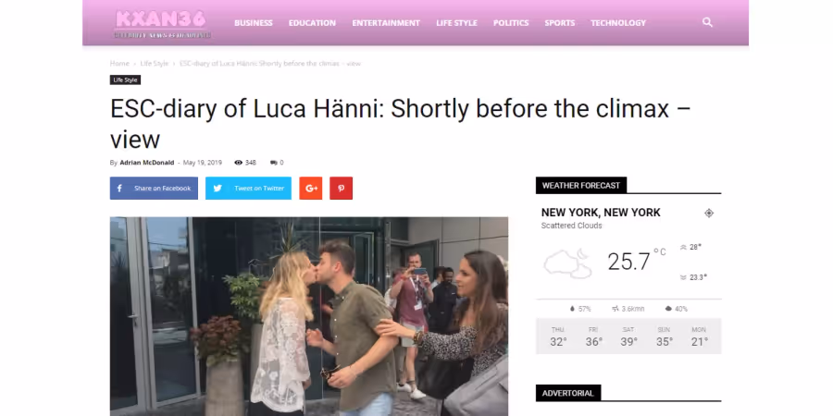Click the Google Plus share icon
Screen dimensions: 833x416
click(x=311, y=189)
